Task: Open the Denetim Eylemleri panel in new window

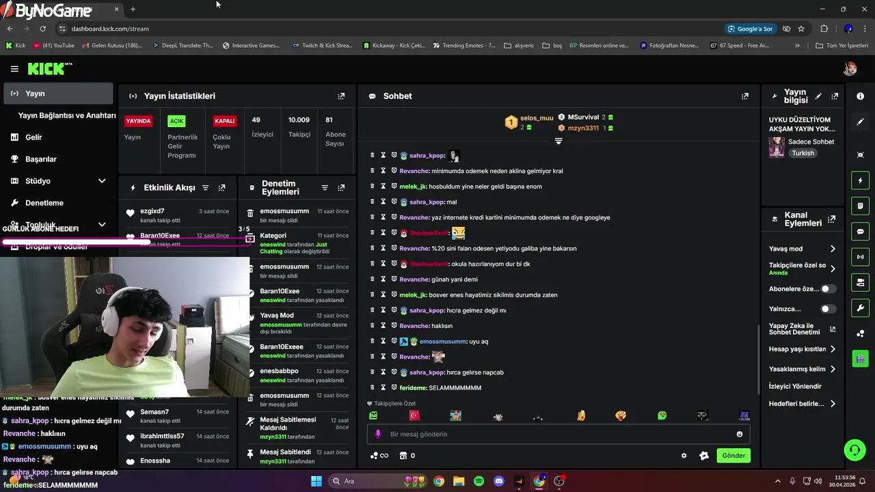Action: coord(341,188)
